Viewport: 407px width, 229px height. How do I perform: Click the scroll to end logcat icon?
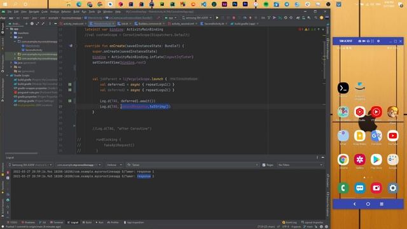coord(8,178)
